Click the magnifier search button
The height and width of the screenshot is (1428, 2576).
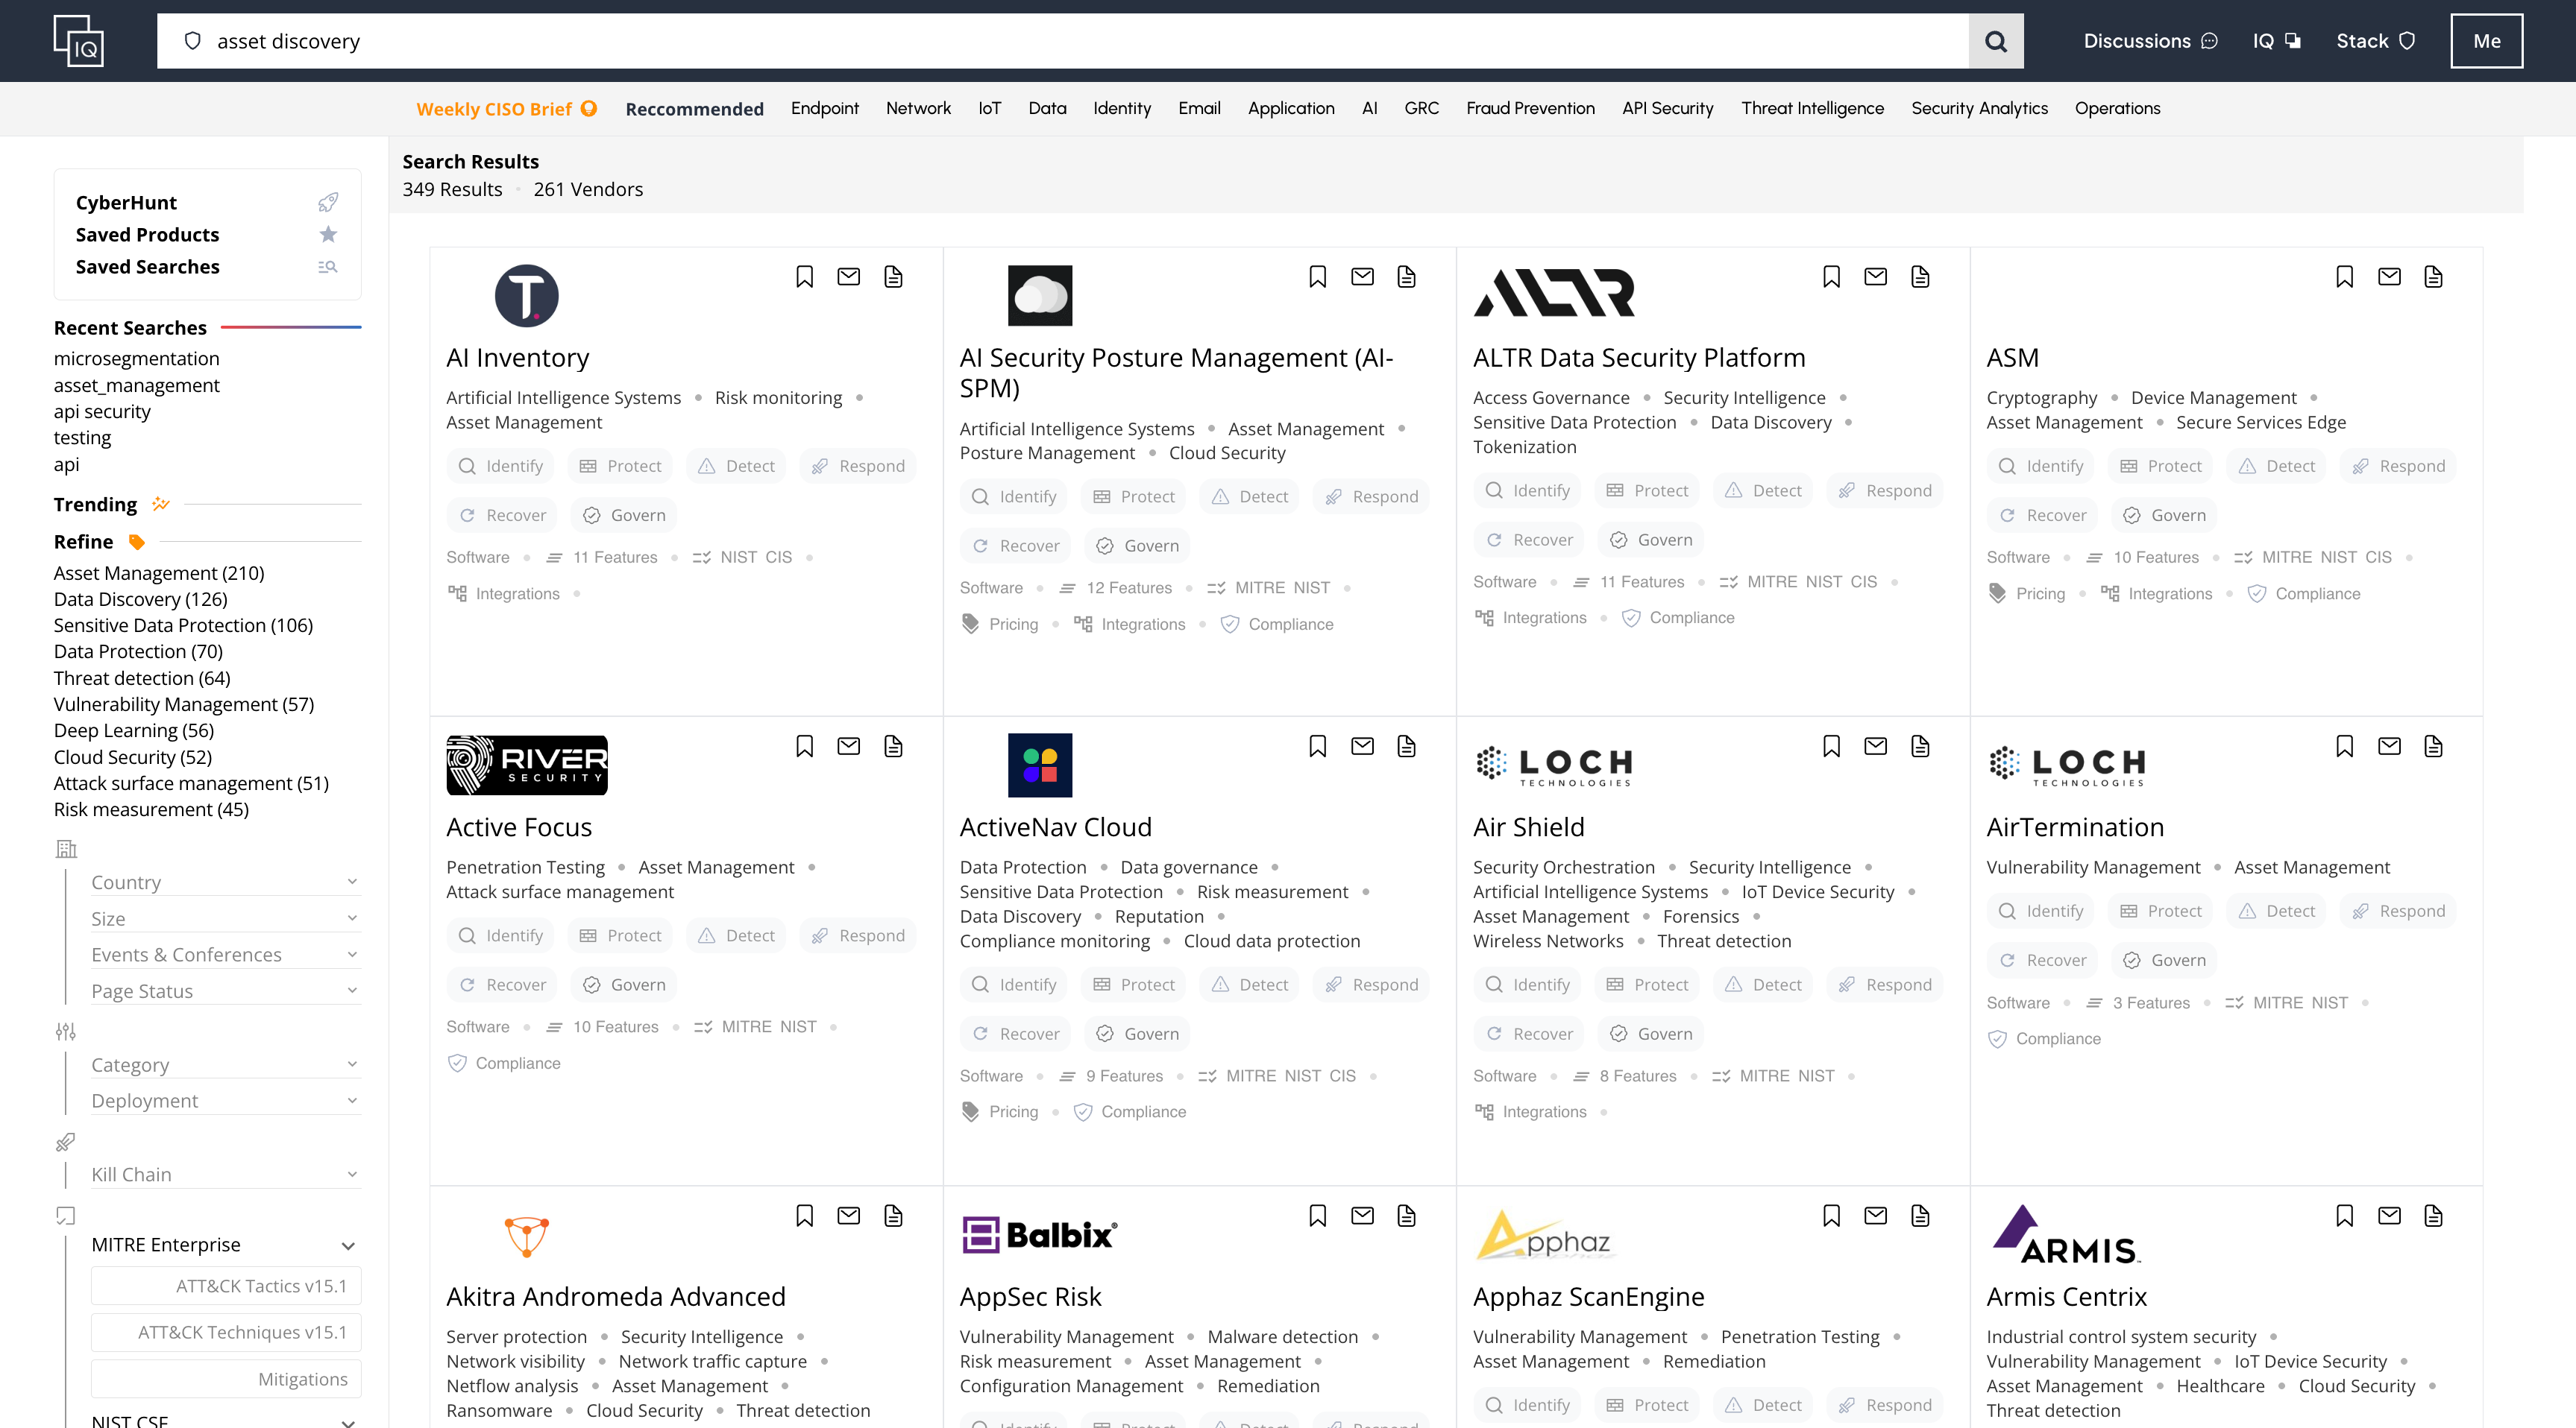pos(1995,41)
